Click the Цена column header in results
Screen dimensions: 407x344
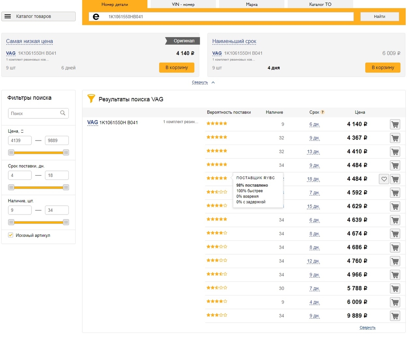coord(360,112)
